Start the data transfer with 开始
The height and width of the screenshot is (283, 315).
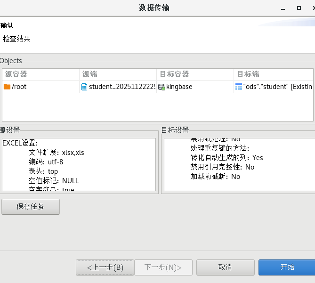[x=287, y=267]
